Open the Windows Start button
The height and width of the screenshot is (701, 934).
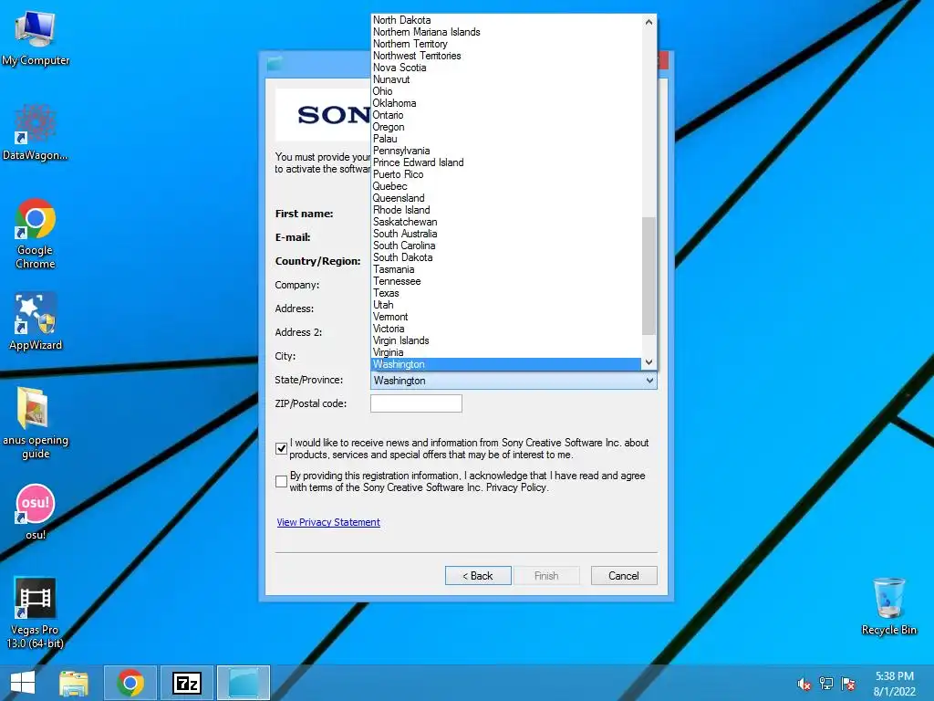[x=23, y=683]
